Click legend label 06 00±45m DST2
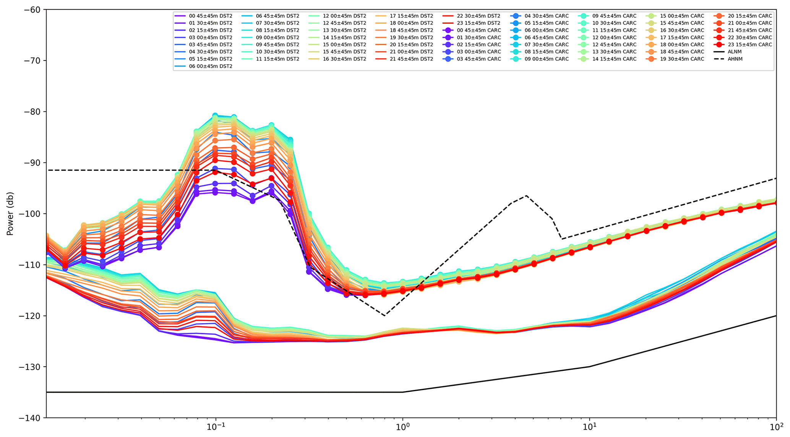Image resolution: width=790 pixels, height=437 pixels. (x=211, y=66)
